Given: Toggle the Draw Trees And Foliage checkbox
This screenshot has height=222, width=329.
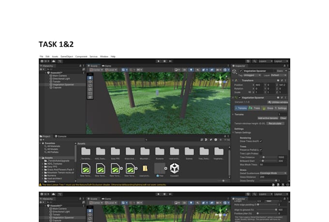Looking at the screenshot, I should 261,141.
